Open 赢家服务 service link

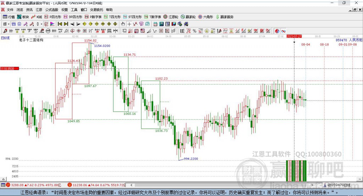click(224, 17)
